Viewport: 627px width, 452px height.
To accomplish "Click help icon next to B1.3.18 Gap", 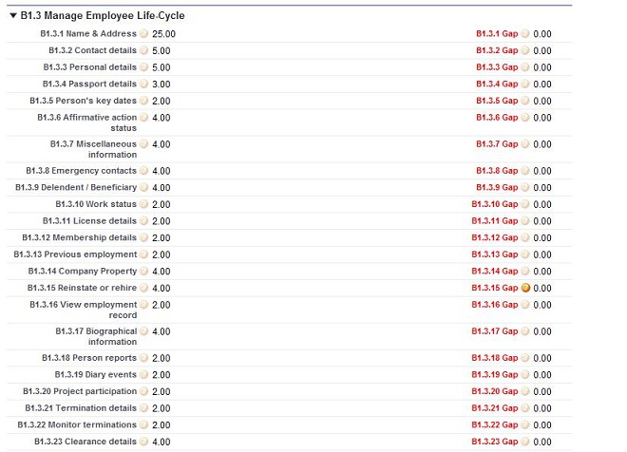I will pyautogui.click(x=525, y=358).
